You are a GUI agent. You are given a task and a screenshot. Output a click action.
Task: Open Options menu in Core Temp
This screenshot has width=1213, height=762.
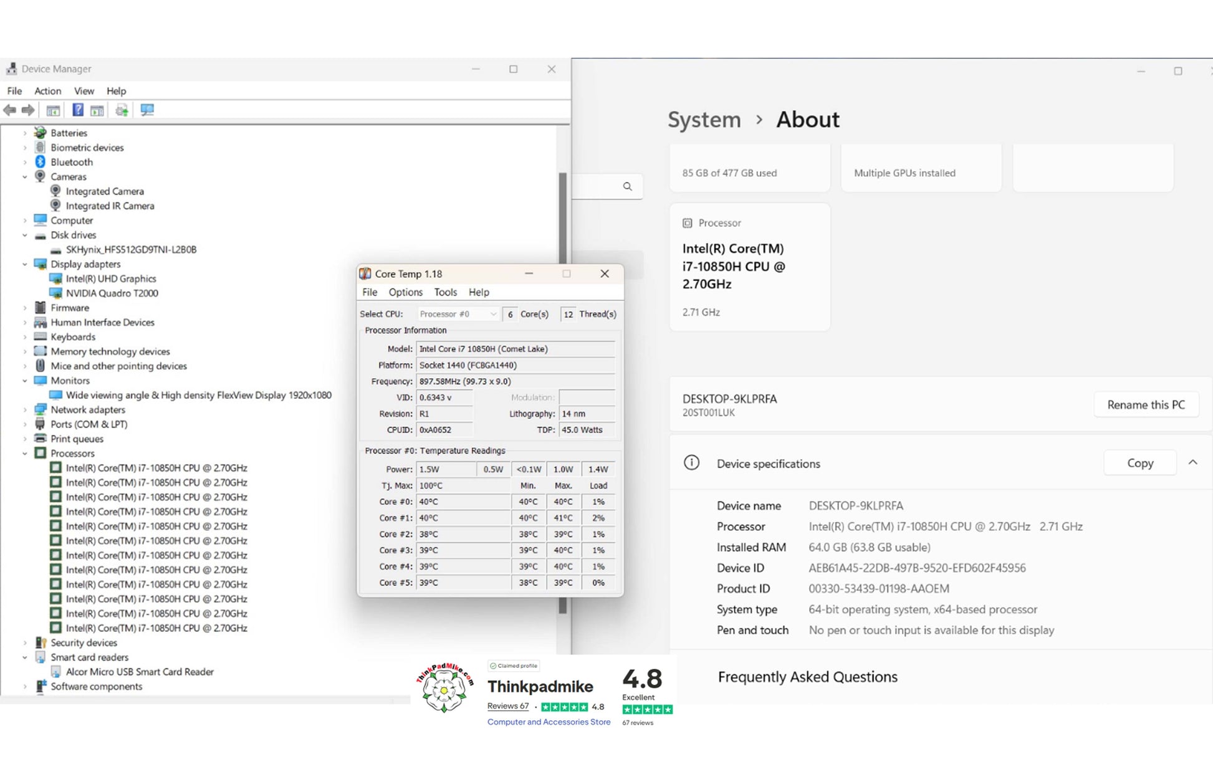405,292
